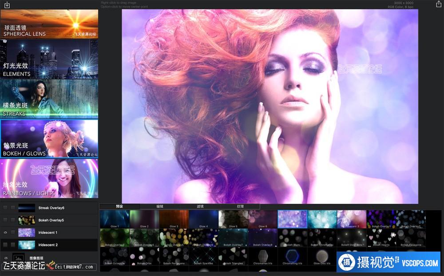Viewport: 444px width, 276px height.
Task: Apply the Bokeh Sparkles preset
Action: click(203, 256)
